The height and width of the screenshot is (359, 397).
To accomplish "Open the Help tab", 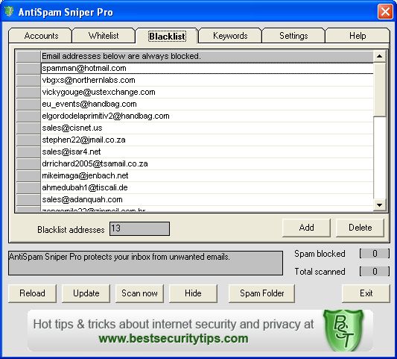I will [358, 36].
